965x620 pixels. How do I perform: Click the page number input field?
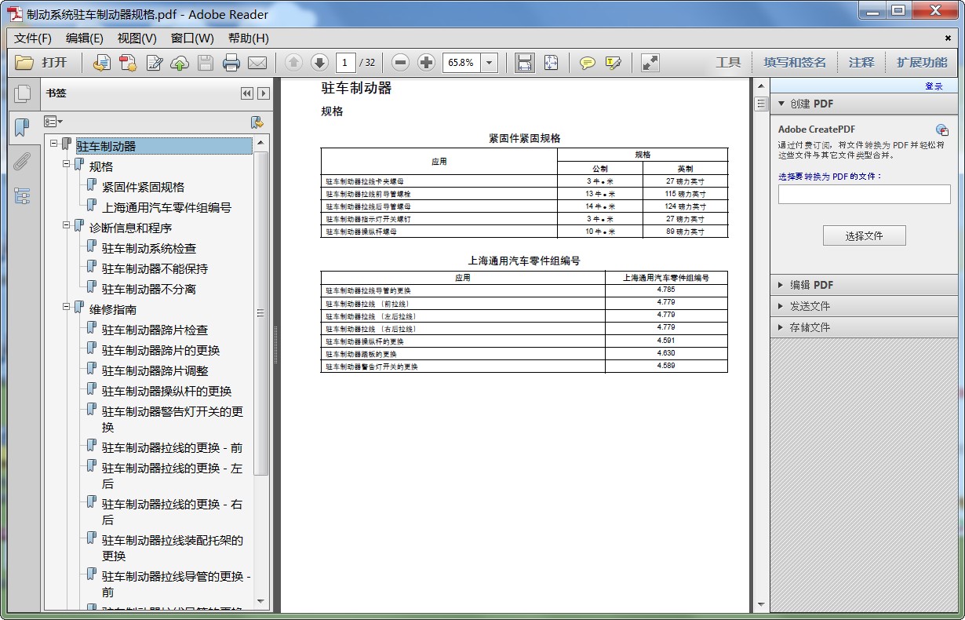pyautogui.click(x=345, y=63)
